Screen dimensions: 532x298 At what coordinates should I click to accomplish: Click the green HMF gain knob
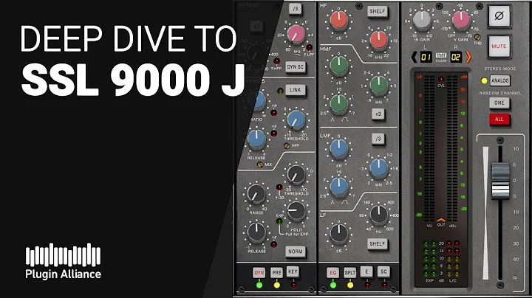[338, 65]
